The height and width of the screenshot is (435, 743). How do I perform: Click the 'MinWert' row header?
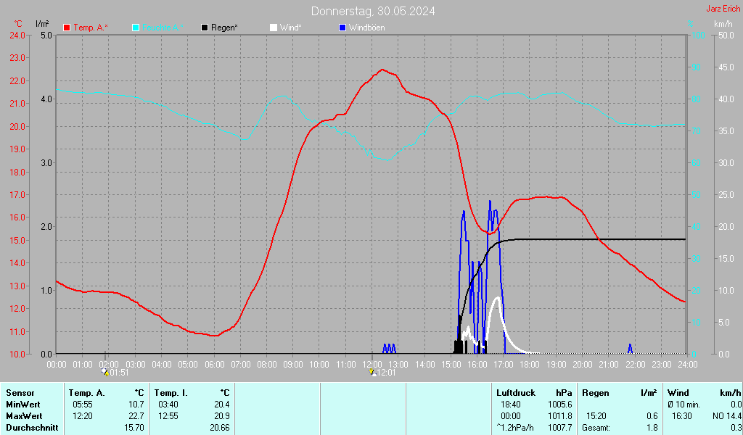(22, 405)
